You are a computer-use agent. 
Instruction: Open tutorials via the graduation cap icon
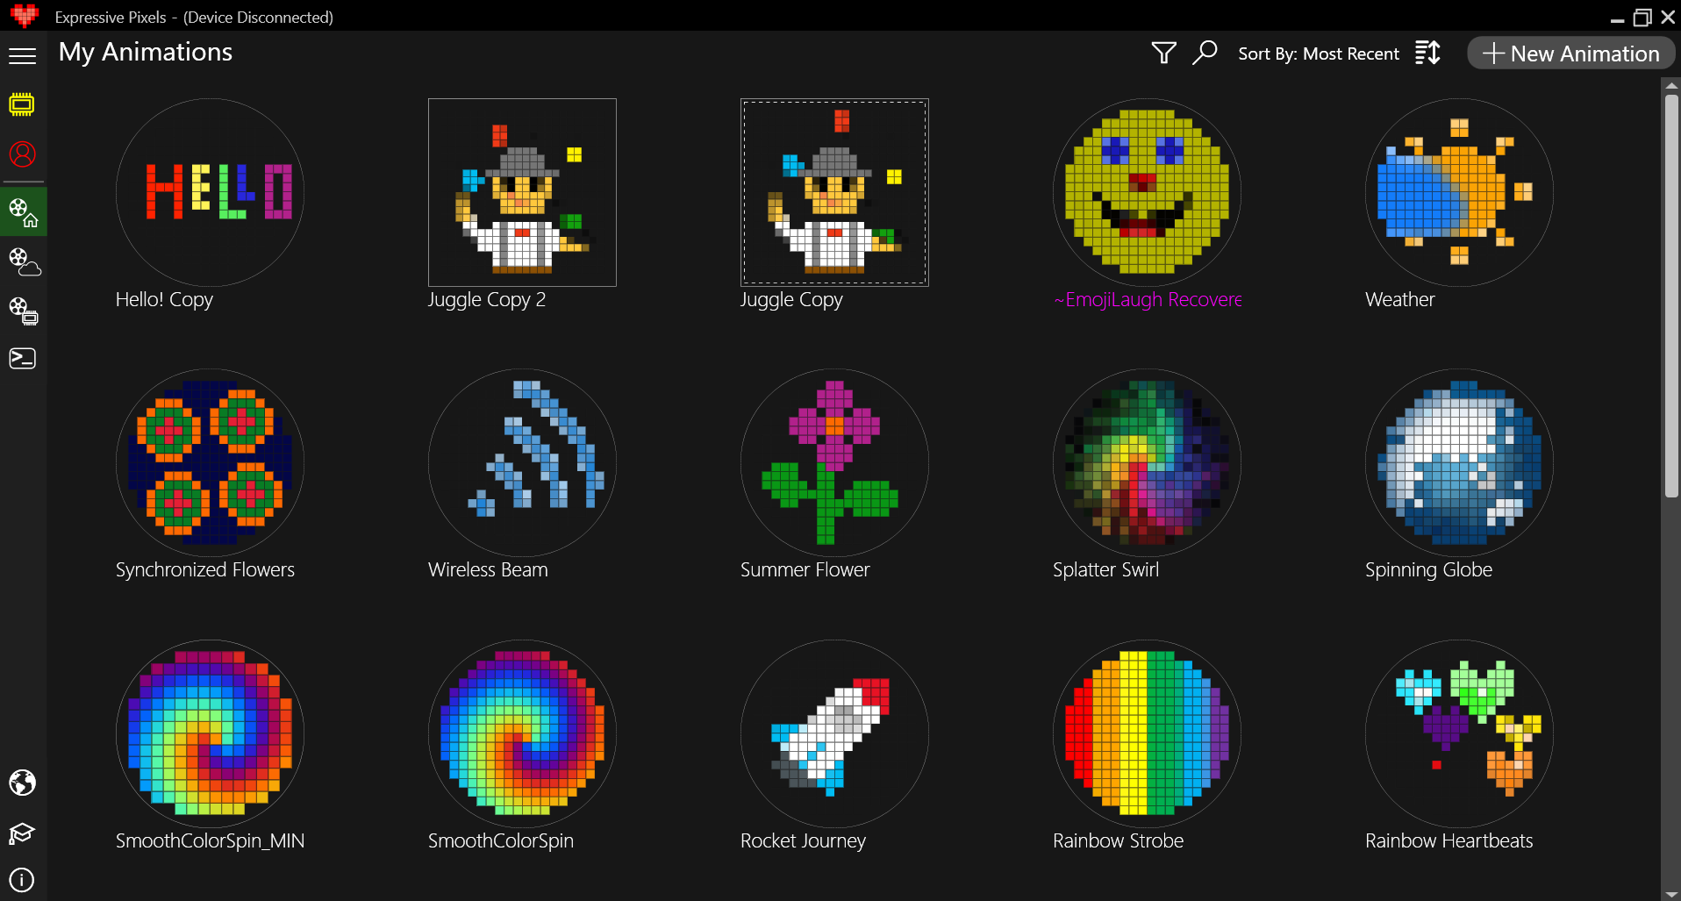(23, 833)
